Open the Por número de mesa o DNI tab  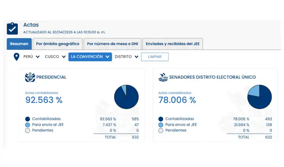click(112, 44)
